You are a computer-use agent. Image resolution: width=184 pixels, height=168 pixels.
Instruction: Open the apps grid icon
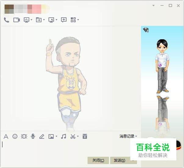click(73, 20)
